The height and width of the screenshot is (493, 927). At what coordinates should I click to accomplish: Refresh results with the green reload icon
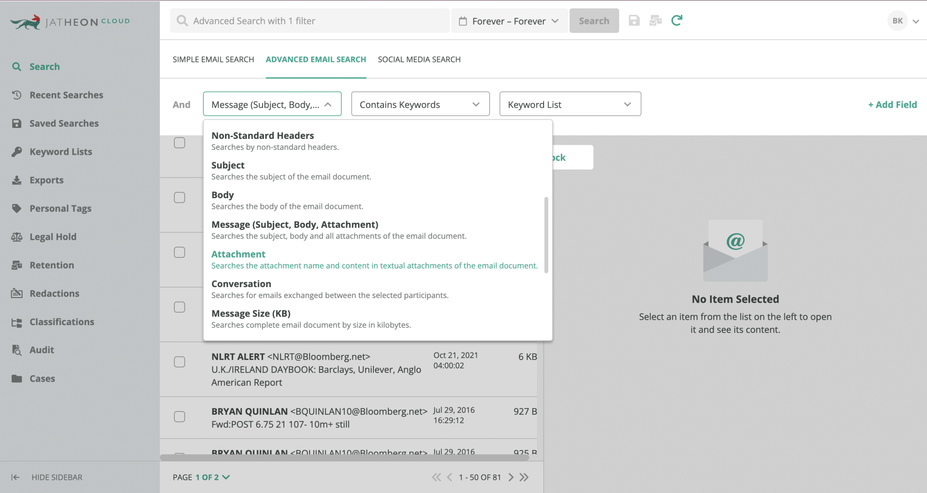677,20
